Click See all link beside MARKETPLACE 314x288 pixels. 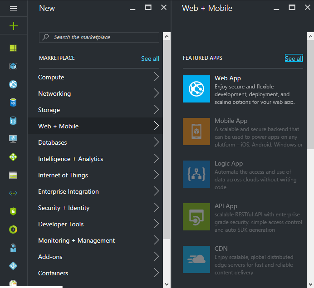click(150, 59)
